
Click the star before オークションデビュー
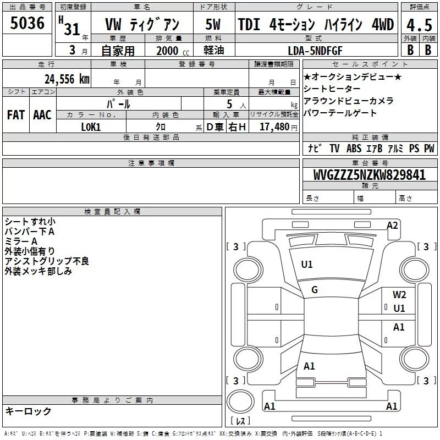(x=307, y=77)
